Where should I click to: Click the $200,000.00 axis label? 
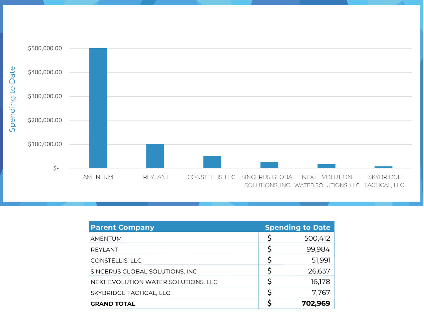click(x=45, y=120)
